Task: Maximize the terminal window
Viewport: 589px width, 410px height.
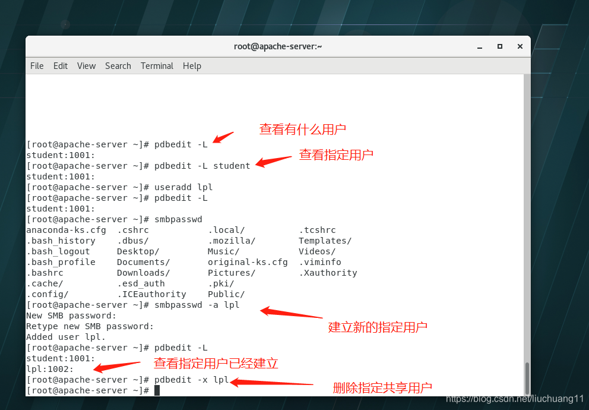Action: click(500, 46)
